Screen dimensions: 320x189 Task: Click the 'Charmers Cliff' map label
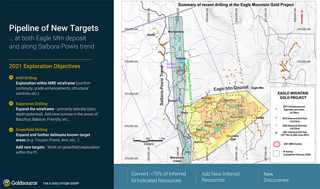[x=233, y=138]
